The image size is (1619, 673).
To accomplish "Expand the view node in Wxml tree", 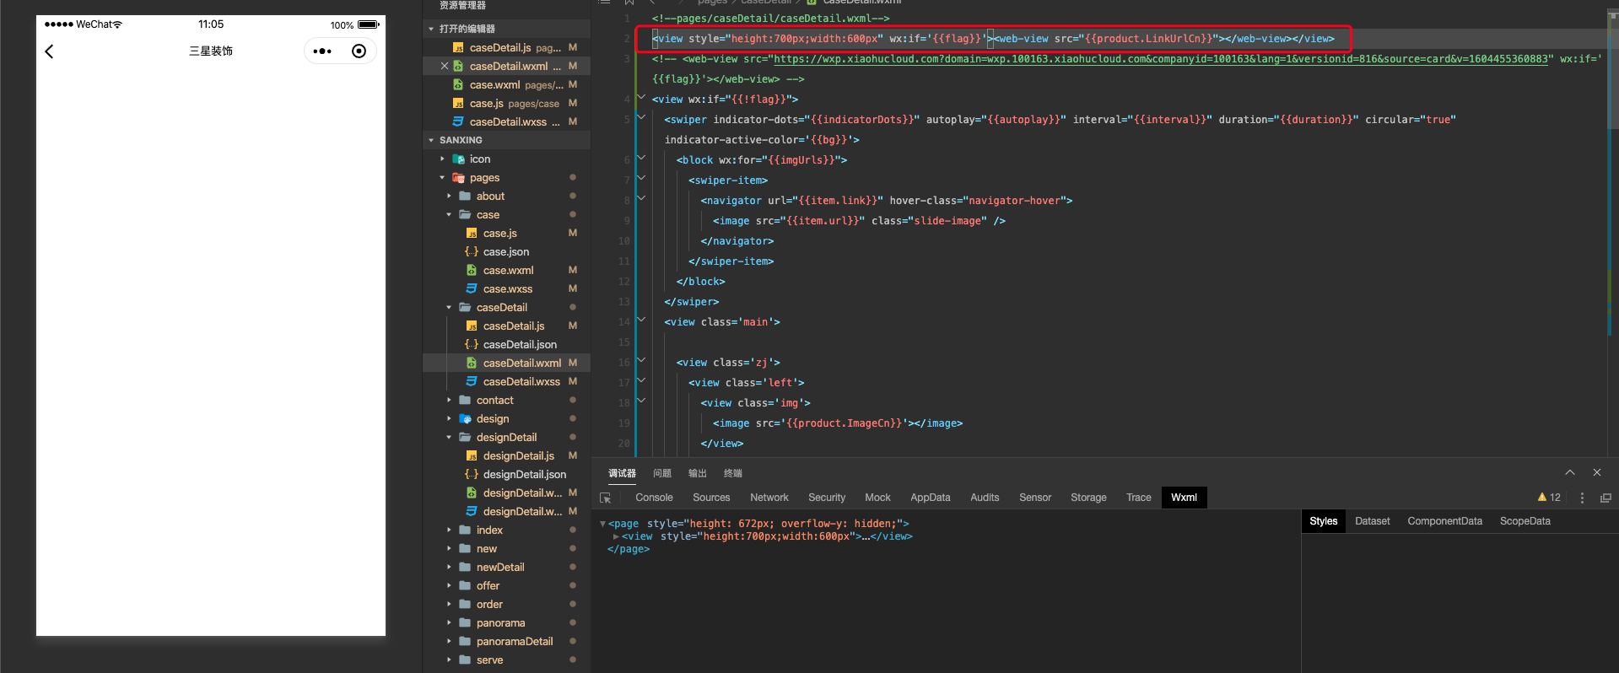I will [616, 536].
